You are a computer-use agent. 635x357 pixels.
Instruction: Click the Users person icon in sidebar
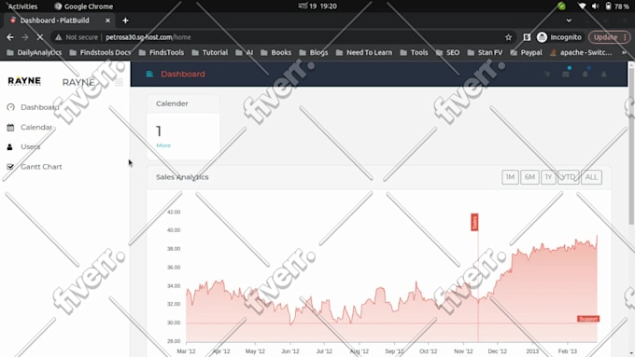click(x=9, y=146)
